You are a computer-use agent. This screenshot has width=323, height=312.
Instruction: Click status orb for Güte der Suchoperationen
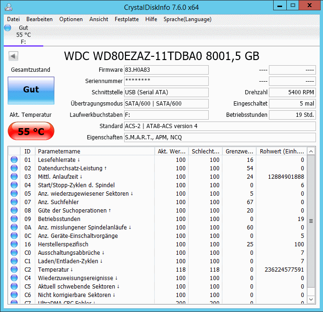coord(14,210)
